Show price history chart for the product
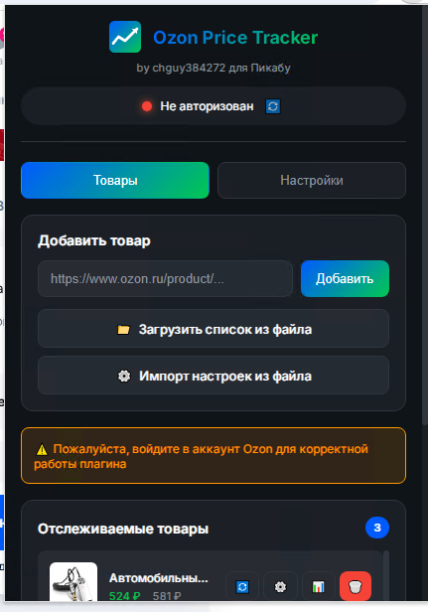The width and height of the screenshot is (428, 612). [x=319, y=586]
